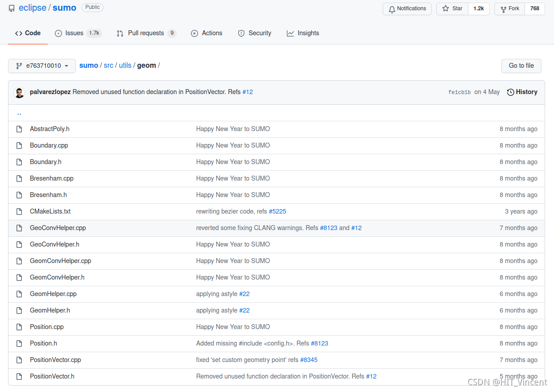Open GeomHelper.cpp file

tap(53, 294)
